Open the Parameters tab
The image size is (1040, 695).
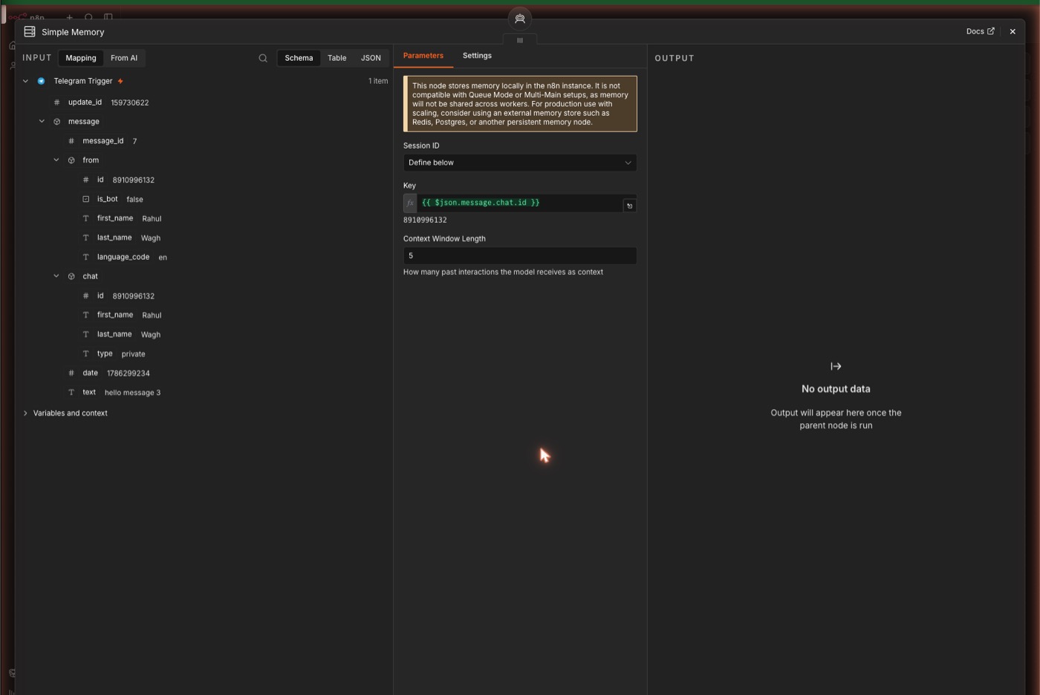coord(423,56)
